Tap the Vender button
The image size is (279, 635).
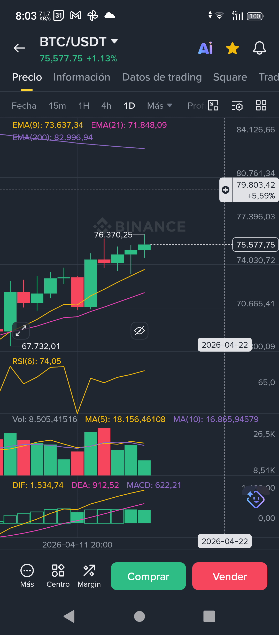click(x=230, y=576)
